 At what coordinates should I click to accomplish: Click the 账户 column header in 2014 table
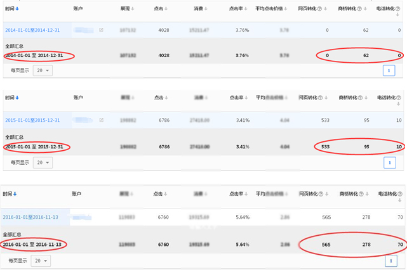(x=78, y=8)
